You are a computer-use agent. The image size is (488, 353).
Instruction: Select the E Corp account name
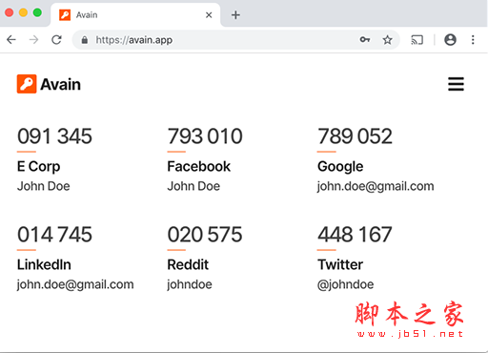38,167
